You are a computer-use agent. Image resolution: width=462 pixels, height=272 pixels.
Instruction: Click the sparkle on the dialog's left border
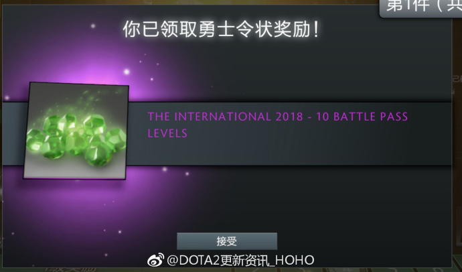[x=7, y=98]
